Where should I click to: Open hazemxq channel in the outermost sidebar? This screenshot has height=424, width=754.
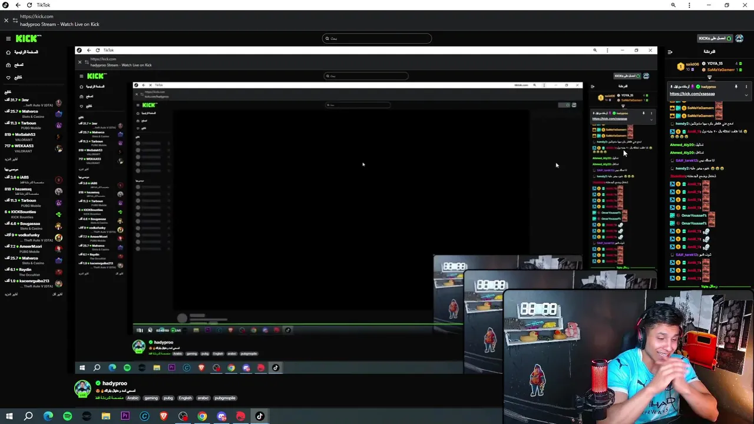33,191
